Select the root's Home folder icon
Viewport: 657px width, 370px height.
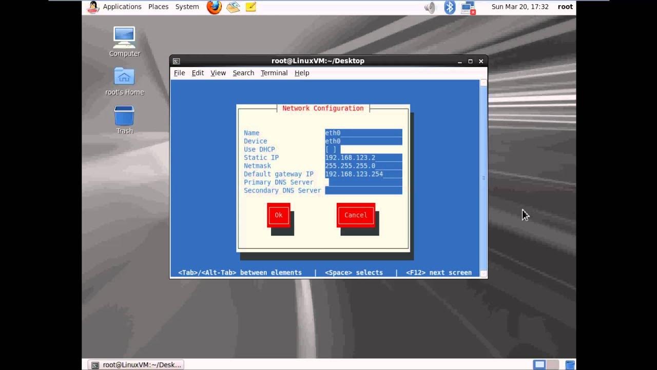point(124,81)
